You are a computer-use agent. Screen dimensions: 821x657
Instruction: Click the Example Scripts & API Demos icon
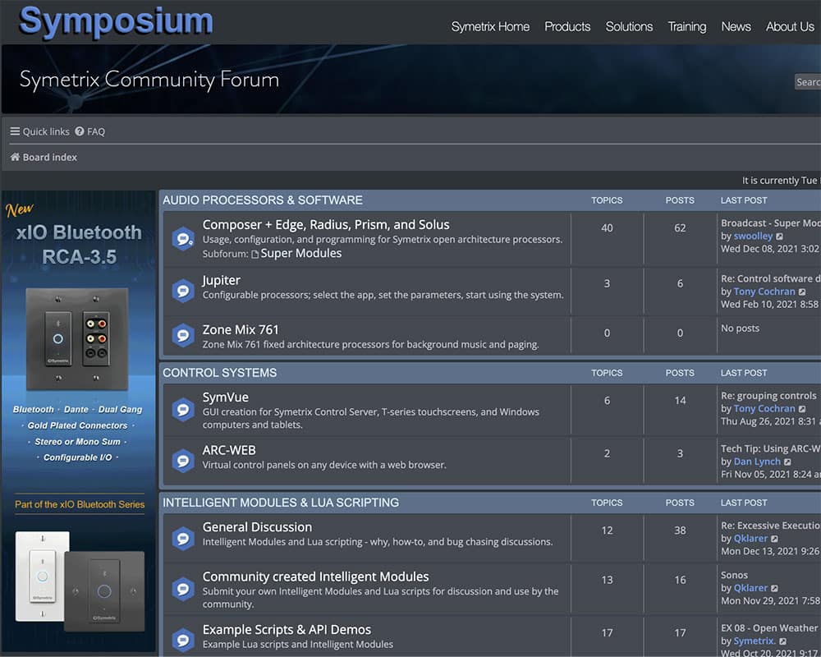coord(183,640)
